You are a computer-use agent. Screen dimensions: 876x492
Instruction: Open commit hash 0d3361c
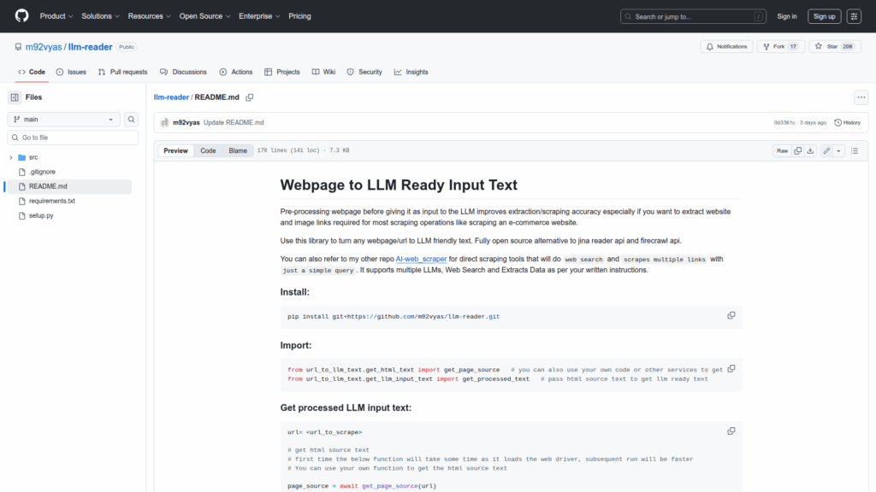coord(784,123)
